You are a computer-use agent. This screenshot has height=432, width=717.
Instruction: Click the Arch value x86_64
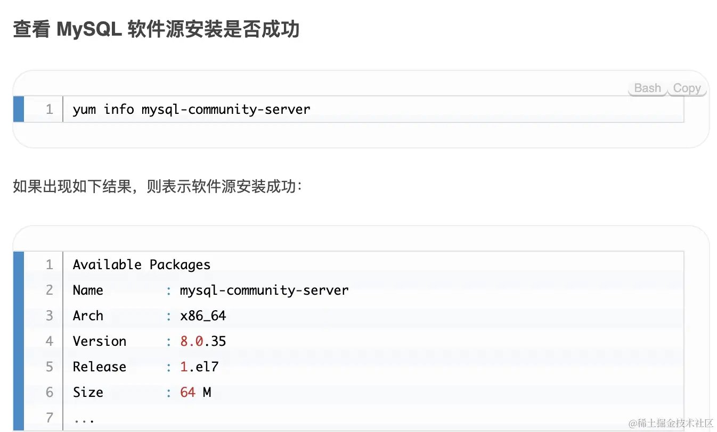(x=203, y=316)
